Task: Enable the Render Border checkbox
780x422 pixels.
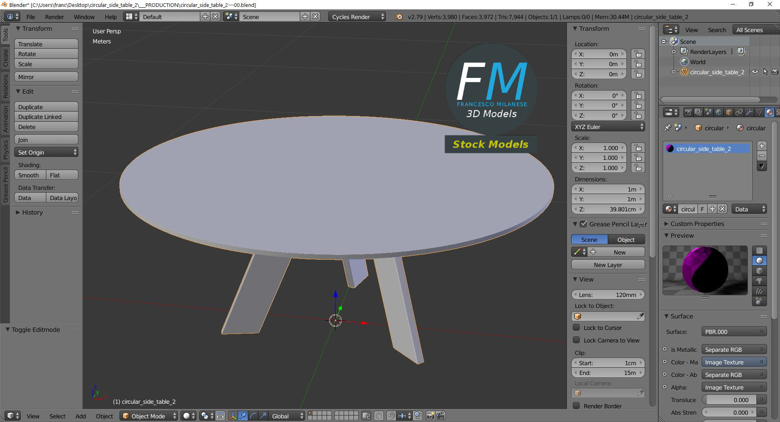Action: [x=576, y=406]
